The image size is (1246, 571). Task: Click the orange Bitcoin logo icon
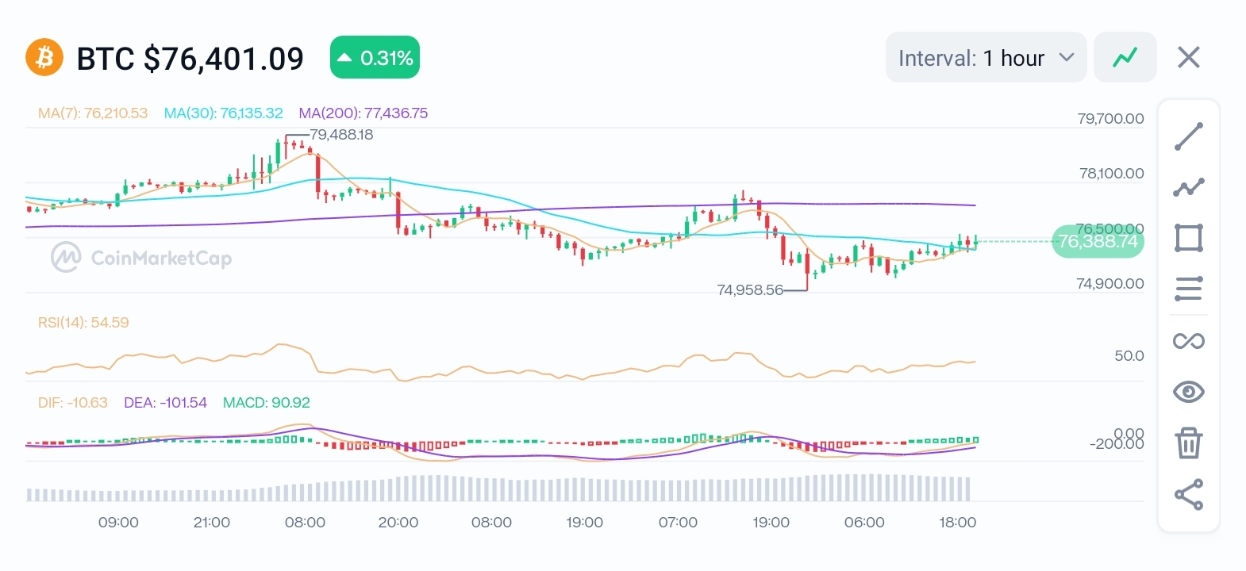click(x=44, y=58)
